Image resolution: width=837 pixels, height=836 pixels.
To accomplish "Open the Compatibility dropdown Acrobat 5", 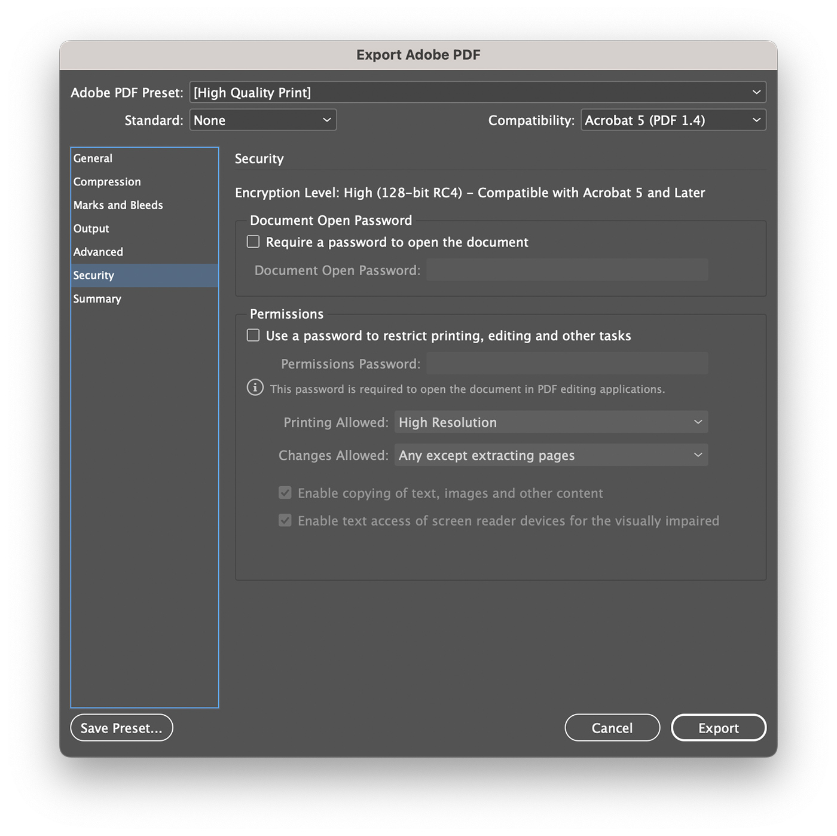I will (673, 120).
